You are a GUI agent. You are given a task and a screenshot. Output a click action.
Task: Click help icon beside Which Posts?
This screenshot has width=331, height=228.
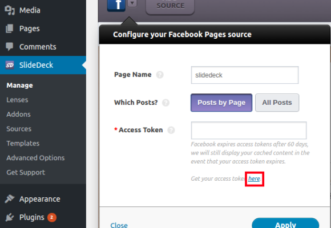[x=165, y=103]
